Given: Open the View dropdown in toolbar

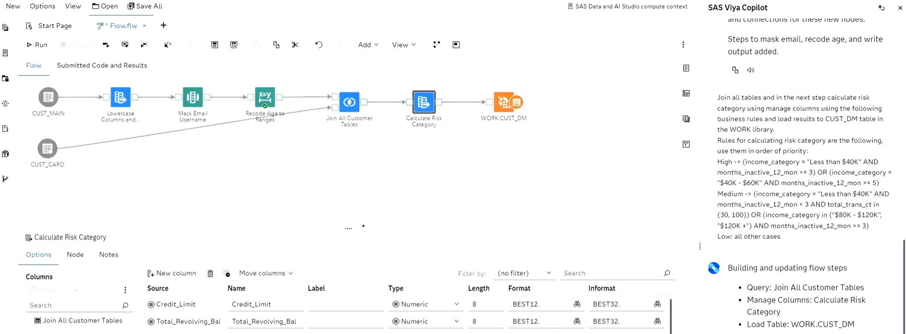Looking at the screenshot, I should click(404, 45).
